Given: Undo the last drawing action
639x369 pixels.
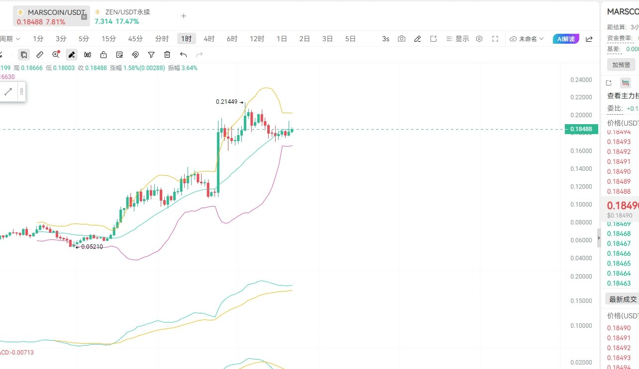Looking at the screenshot, I should (183, 55).
